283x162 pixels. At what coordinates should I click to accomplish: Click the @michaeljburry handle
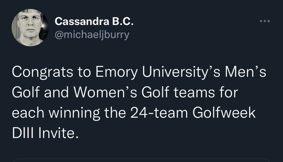[x=92, y=35]
